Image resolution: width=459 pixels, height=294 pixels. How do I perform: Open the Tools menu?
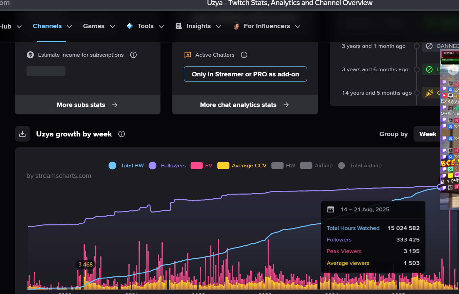(x=145, y=26)
